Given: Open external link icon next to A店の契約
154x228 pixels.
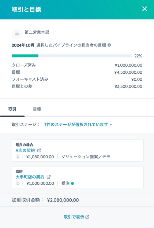Looking at the screenshot, I should (39, 150).
